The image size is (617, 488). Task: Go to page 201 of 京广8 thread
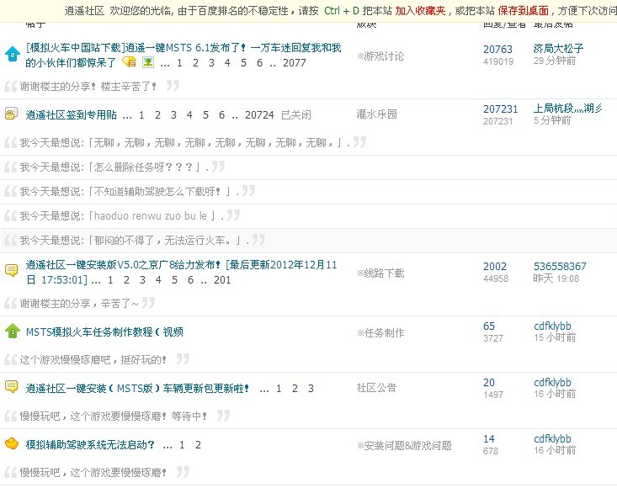coord(222,280)
